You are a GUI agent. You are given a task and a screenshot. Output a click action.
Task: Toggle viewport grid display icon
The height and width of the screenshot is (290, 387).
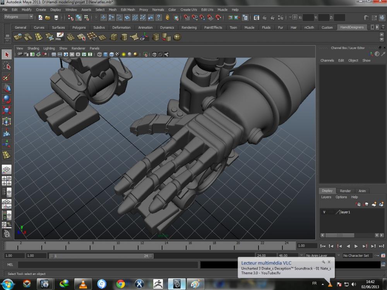click(54, 55)
